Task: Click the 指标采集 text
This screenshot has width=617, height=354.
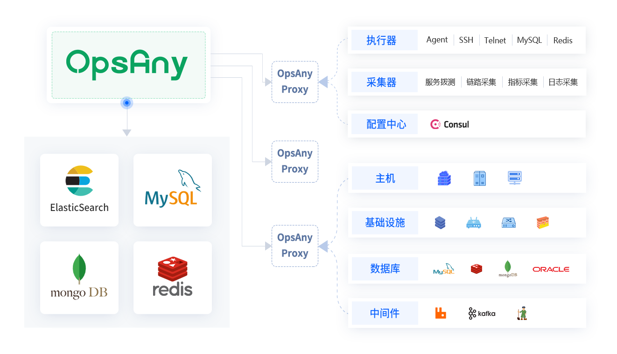Action: pyautogui.click(x=523, y=82)
